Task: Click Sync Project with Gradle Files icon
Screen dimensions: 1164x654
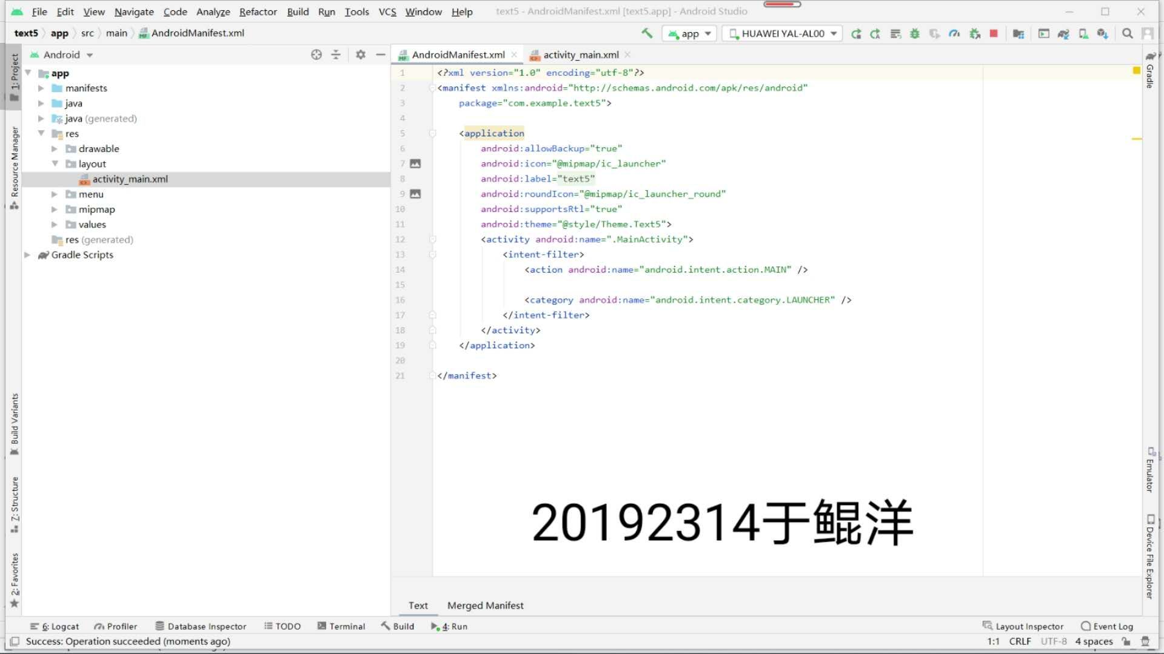Action: [x=1063, y=34]
